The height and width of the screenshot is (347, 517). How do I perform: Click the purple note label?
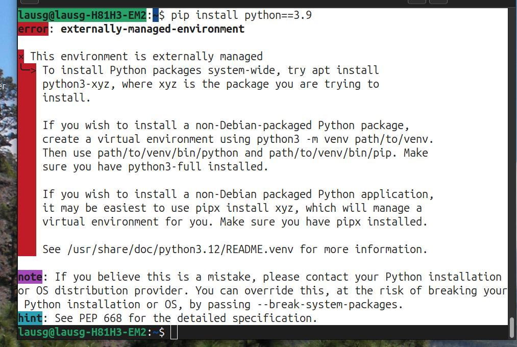(x=30, y=277)
